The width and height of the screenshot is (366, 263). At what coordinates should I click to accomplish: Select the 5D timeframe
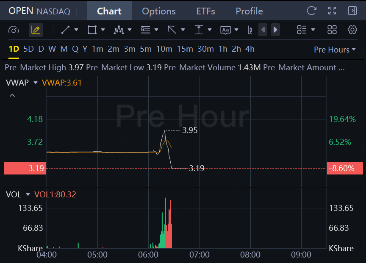tap(28, 49)
